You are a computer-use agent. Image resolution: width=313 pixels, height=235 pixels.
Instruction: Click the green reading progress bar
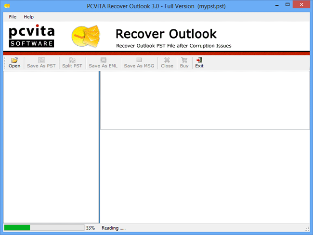click(x=44, y=228)
